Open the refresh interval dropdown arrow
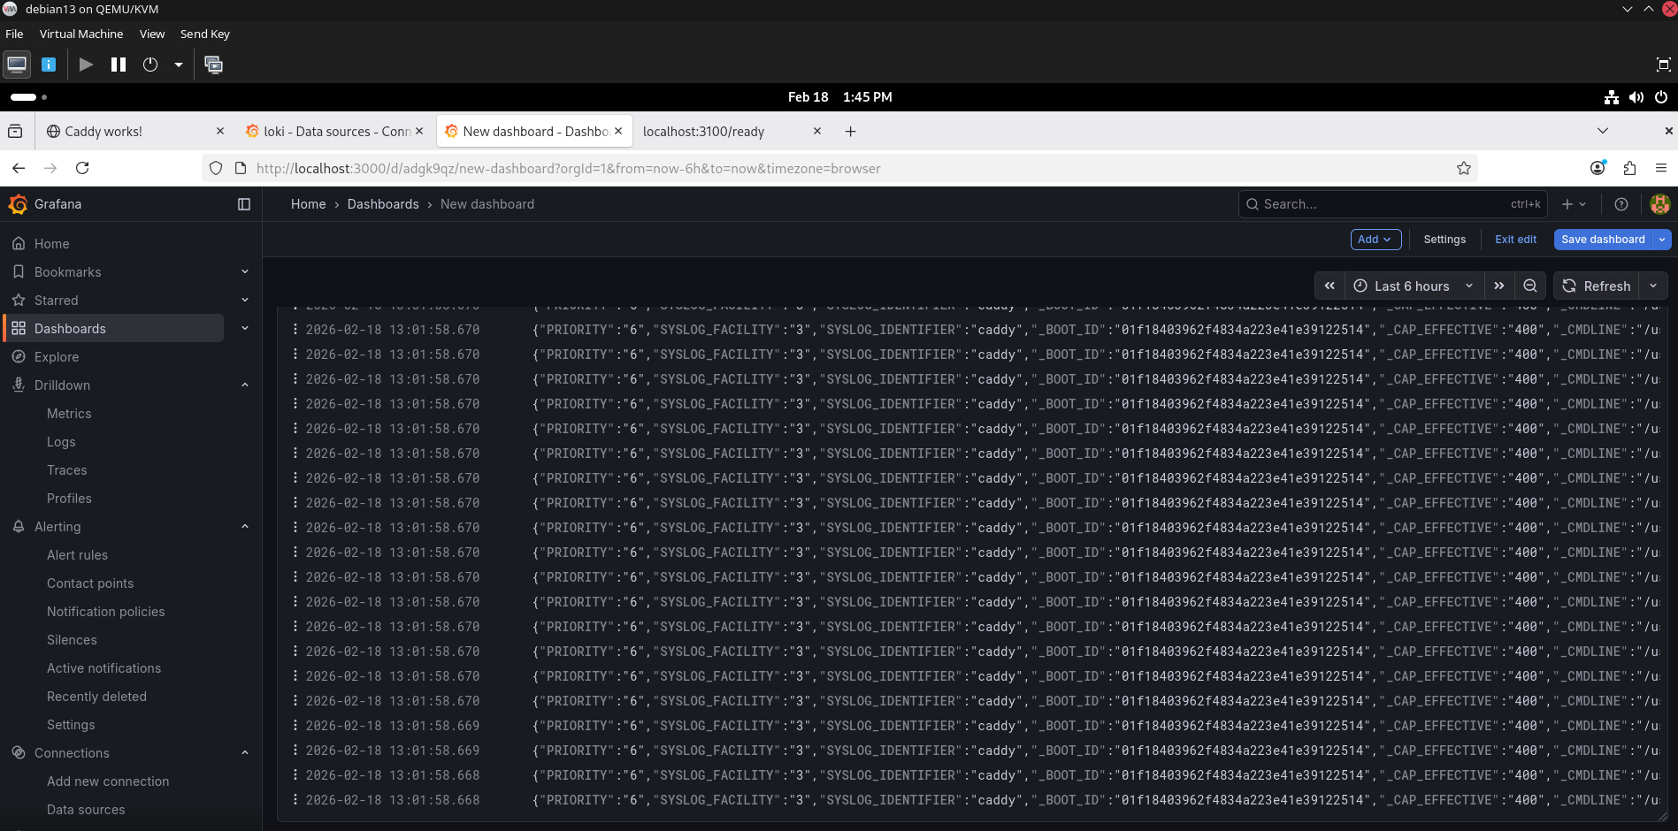Viewport: 1678px width, 831px height. [1652, 286]
